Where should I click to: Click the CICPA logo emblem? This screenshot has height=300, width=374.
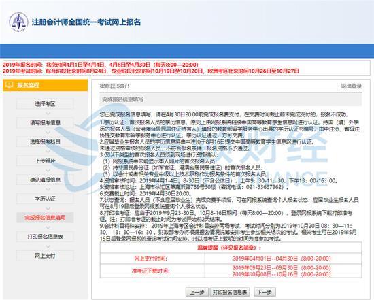18,22
